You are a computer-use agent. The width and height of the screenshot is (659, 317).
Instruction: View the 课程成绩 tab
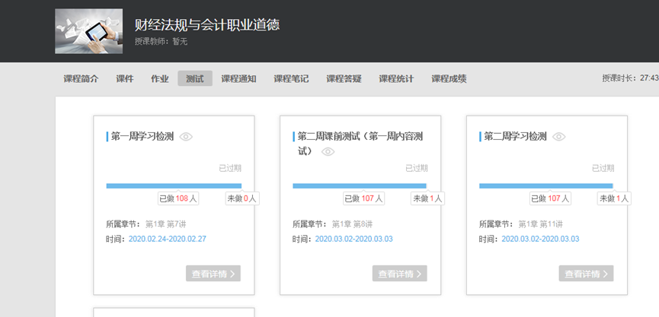[449, 78]
